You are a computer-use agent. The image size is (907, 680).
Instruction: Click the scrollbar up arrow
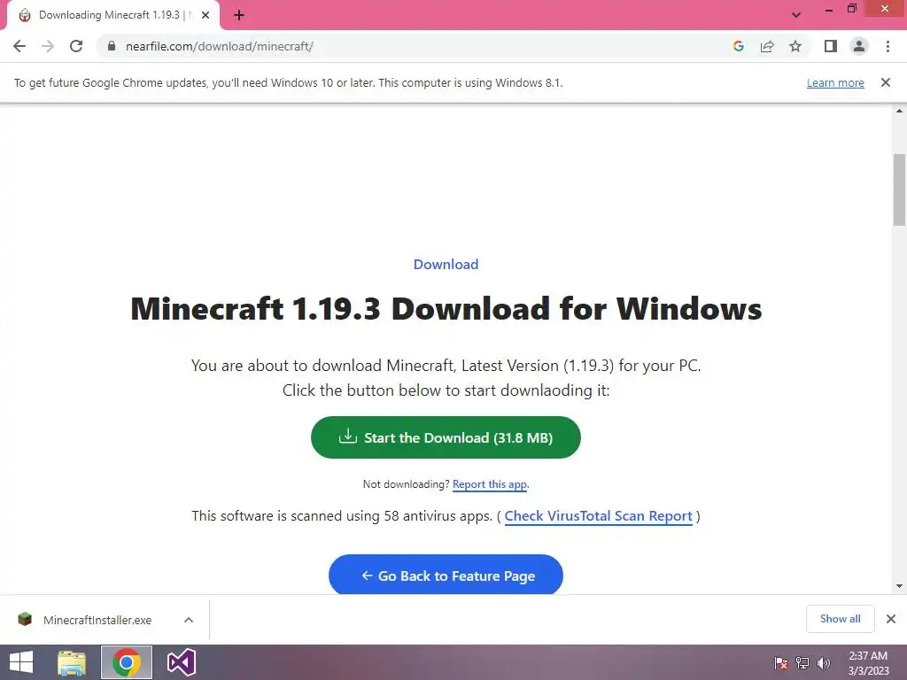(x=899, y=111)
